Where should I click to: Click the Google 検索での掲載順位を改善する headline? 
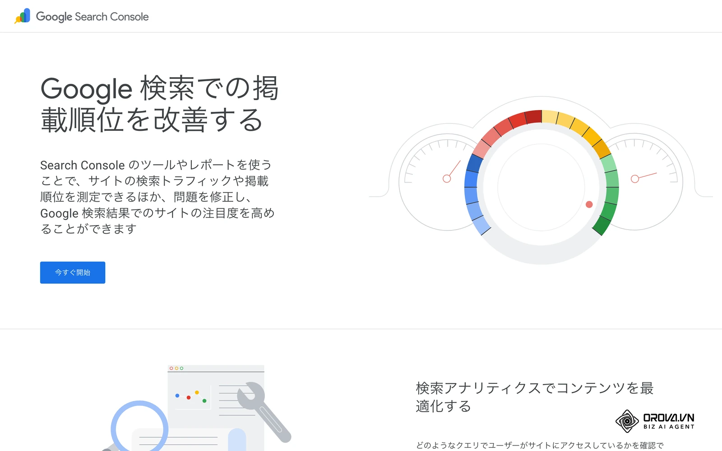(x=160, y=104)
